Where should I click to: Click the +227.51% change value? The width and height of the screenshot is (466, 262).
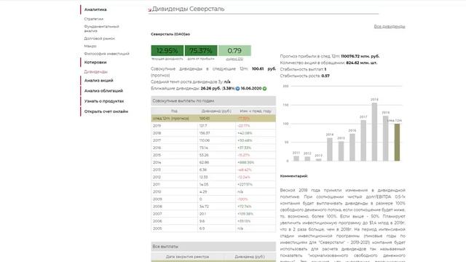[x=245, y=184]
